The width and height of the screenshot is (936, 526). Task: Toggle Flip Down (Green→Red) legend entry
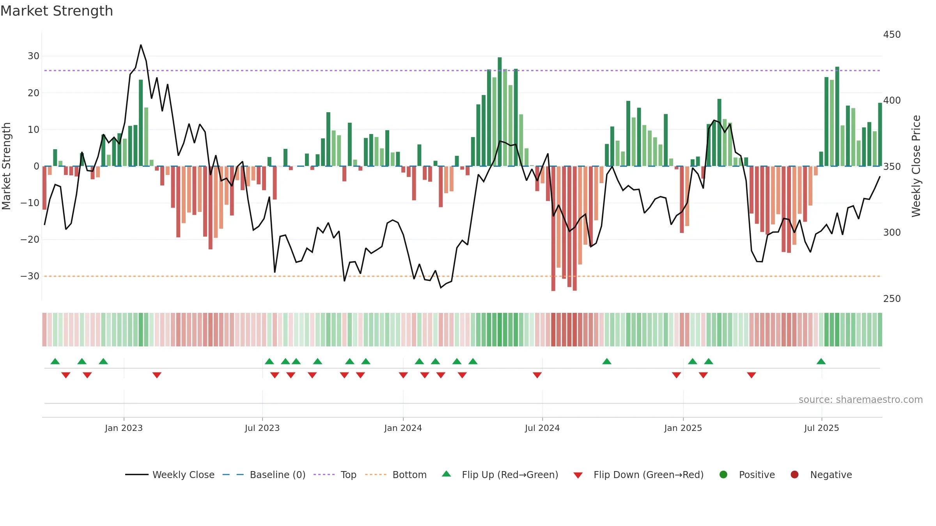(639, 475)
